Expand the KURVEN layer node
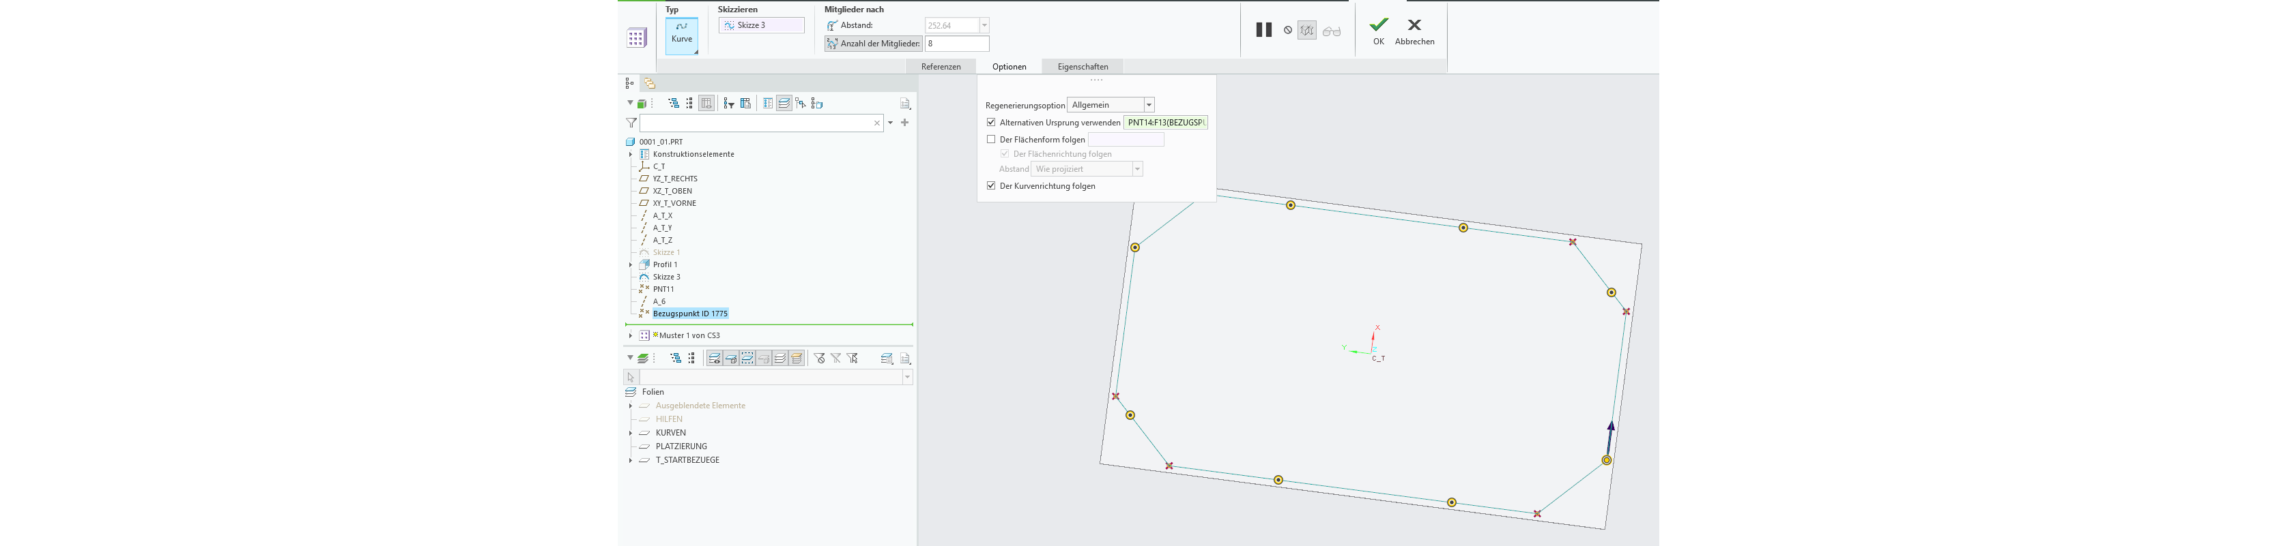The height and width of the screenshot is (546, 2277). coord(630,433)
